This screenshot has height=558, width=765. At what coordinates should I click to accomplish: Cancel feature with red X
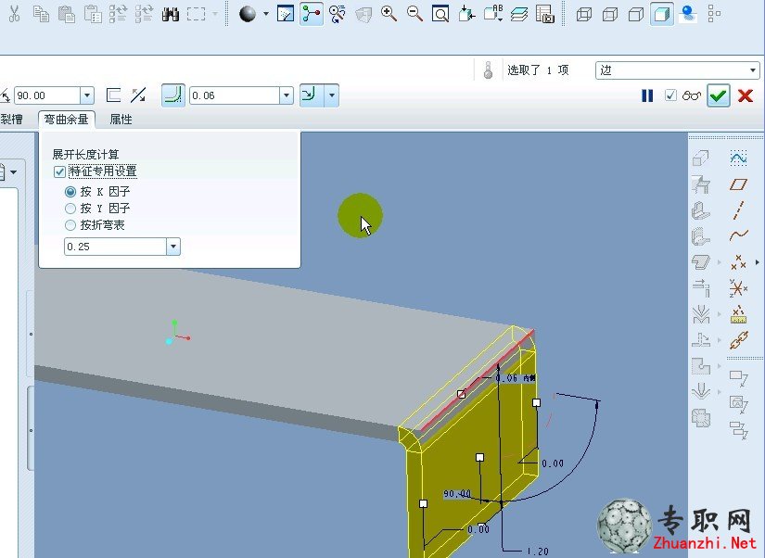tap(746, 95)
